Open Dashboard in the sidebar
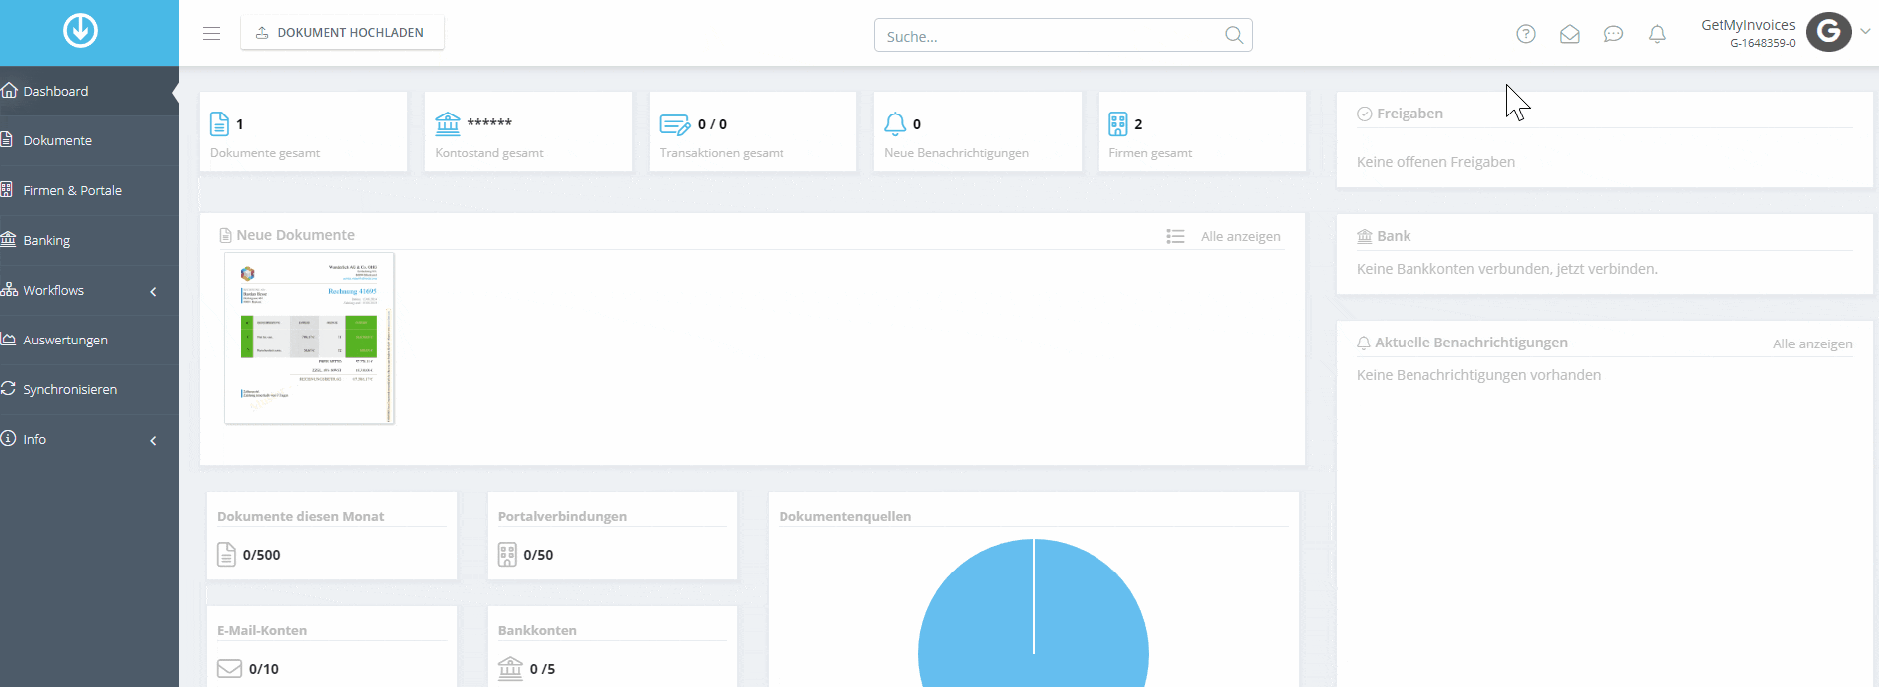This screenshot has height=687, width=1879. [x=90, y=91]
